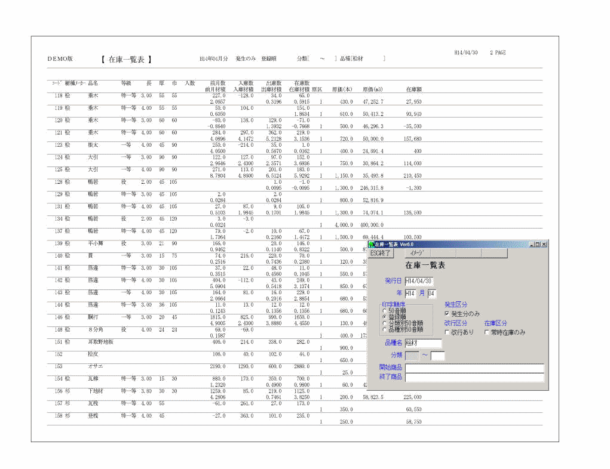This screenshot has height=469, width=610.
Task: Click the イメージ preview button
Action: 418,254
